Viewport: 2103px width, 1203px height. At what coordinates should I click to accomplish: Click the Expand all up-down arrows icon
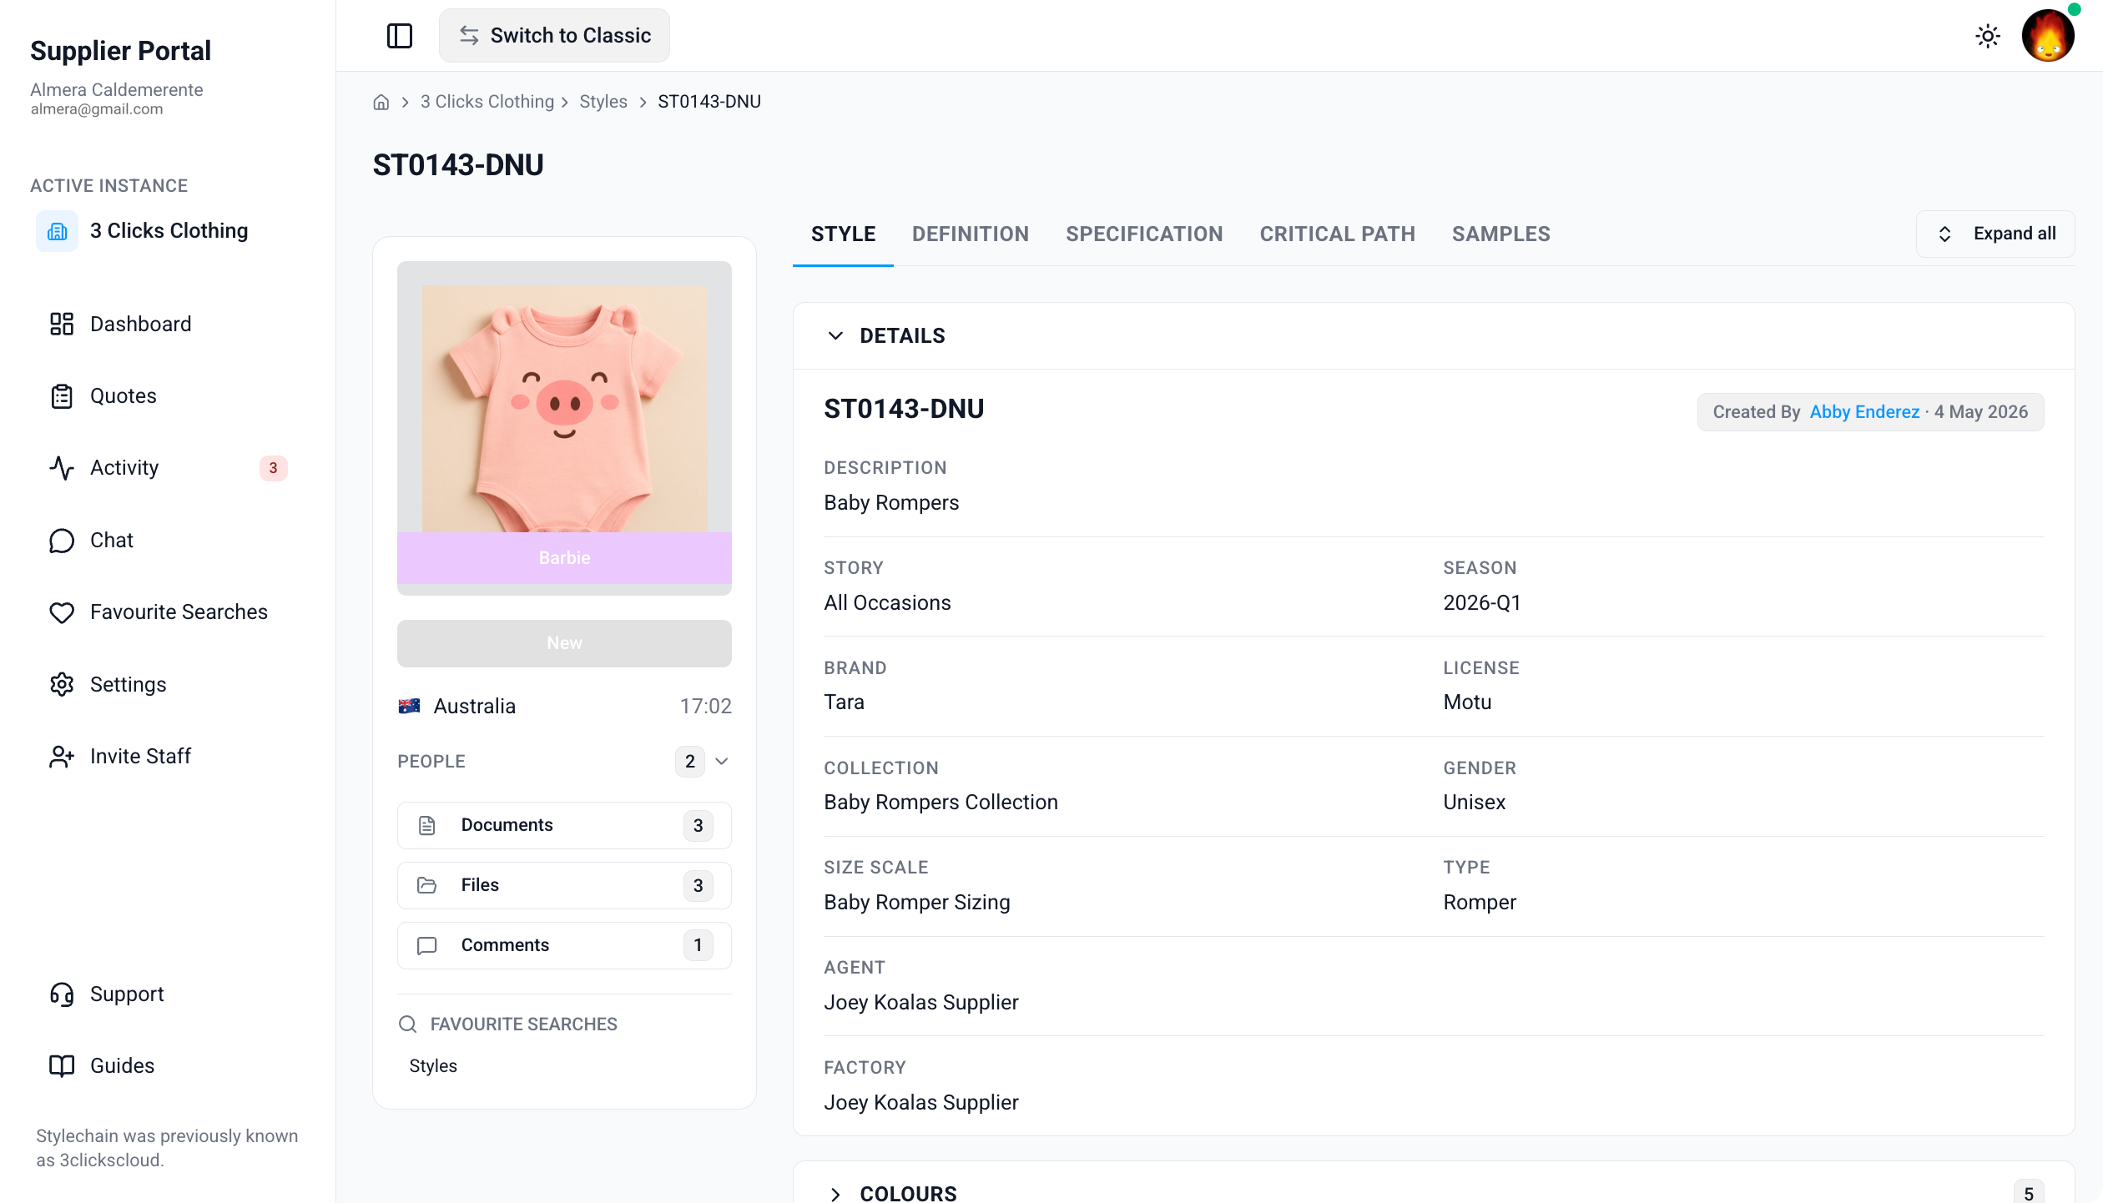pos(1944,234)
